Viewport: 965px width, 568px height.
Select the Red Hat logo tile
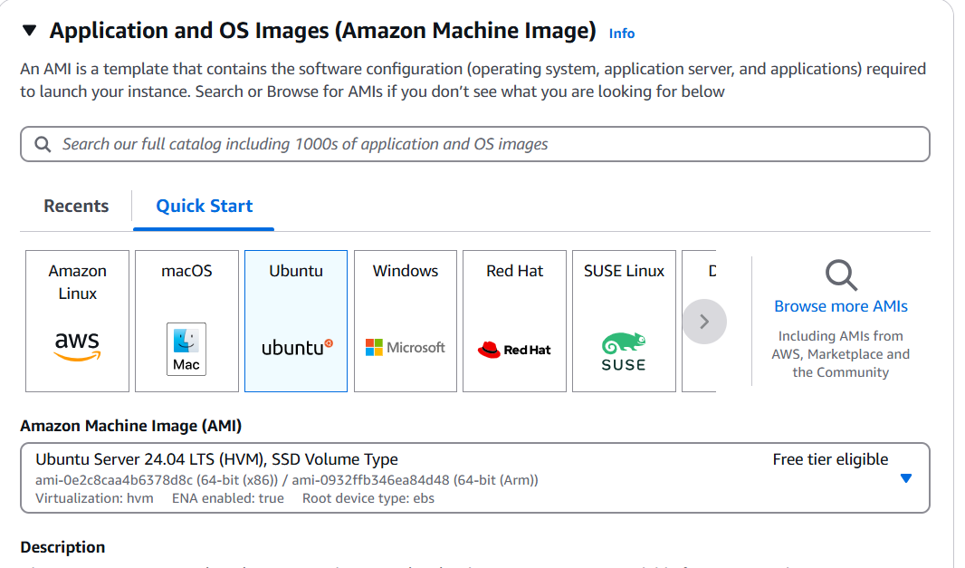tap(514, 349)
